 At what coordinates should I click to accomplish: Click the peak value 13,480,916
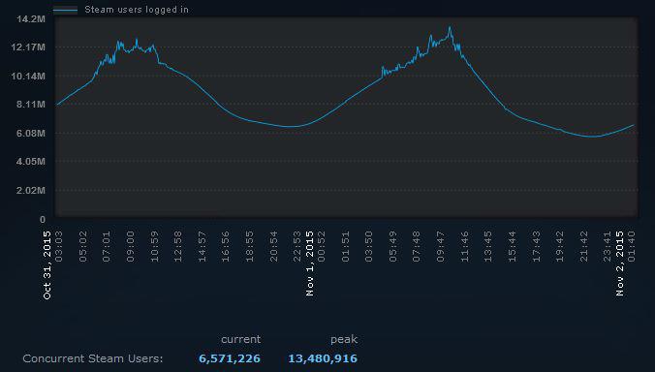pyautogui.click(x=323, y=358)
